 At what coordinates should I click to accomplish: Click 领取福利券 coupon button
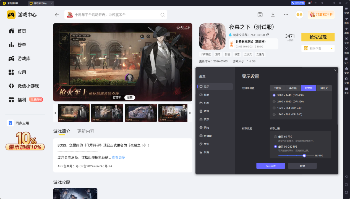[x=321, y=15]
